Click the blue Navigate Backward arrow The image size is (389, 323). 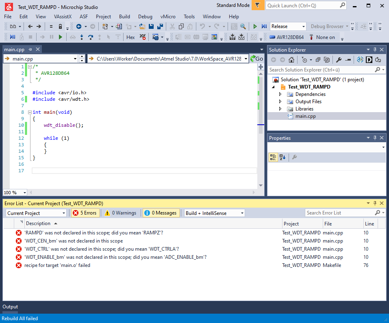pyautogui.click(x=79, y=26)
